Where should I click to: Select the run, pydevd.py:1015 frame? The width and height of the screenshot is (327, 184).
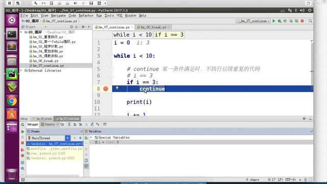[x=55, y=153]
